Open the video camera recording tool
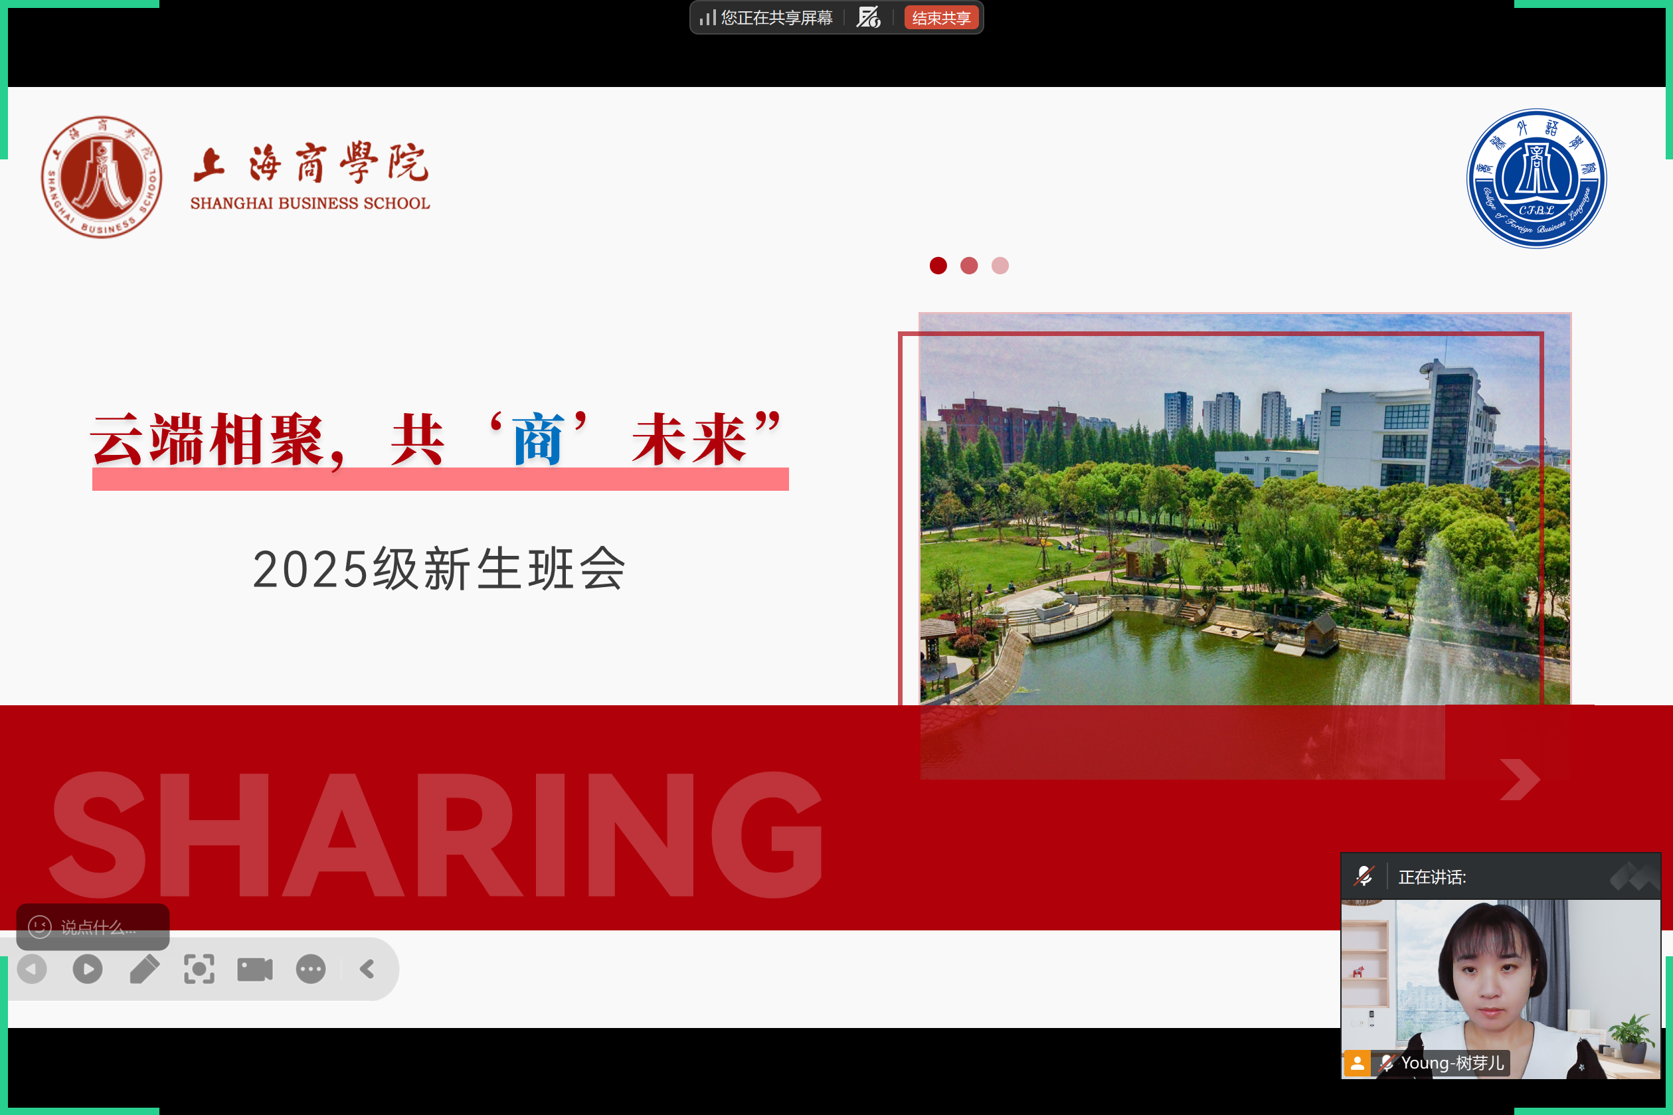This screenshot has width=1673, height=1115. point(254,968)
